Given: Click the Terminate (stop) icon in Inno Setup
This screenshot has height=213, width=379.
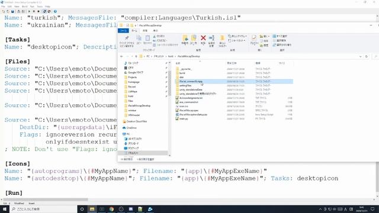Looking at the screenshot, I should pos(38,11).
